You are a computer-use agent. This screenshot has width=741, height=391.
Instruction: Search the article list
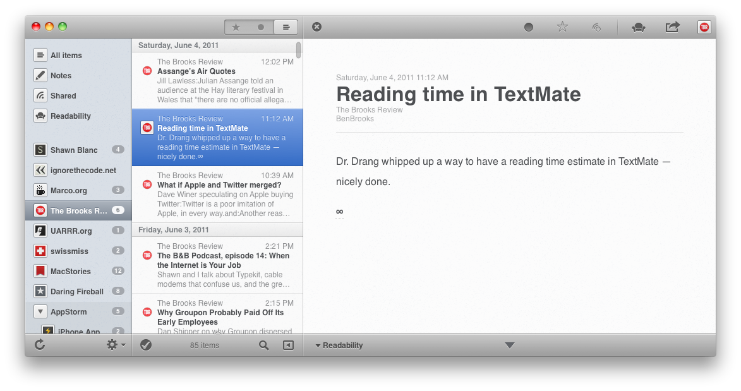(x=263, y=346)
